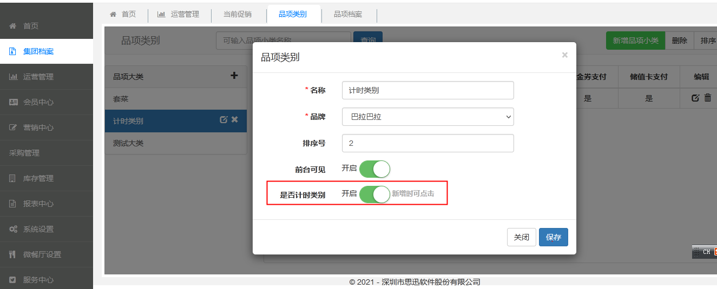The image size is (717, 289).
Task: Click the delete X icon on 计时类别 row
Action: point(235,120)
